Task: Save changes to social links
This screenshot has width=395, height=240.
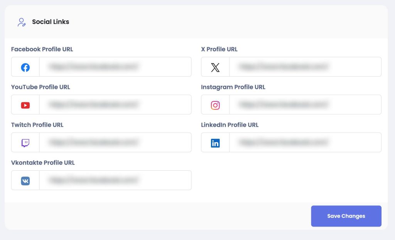Action: (x=346, y=216)
